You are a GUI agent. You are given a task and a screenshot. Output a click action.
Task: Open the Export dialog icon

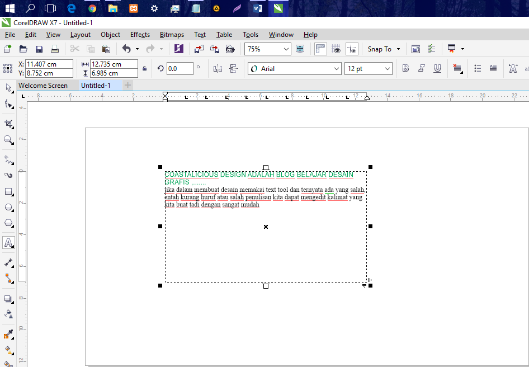(214, 49)
